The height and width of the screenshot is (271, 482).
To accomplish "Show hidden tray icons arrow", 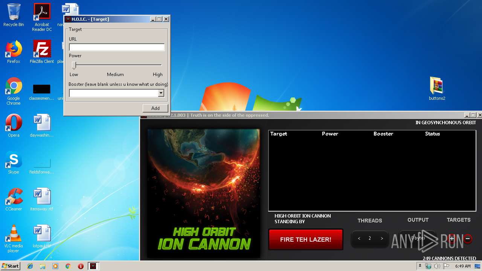I will tap(420, 266).
